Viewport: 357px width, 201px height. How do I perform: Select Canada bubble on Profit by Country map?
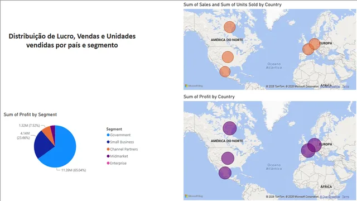coord(229,128)
